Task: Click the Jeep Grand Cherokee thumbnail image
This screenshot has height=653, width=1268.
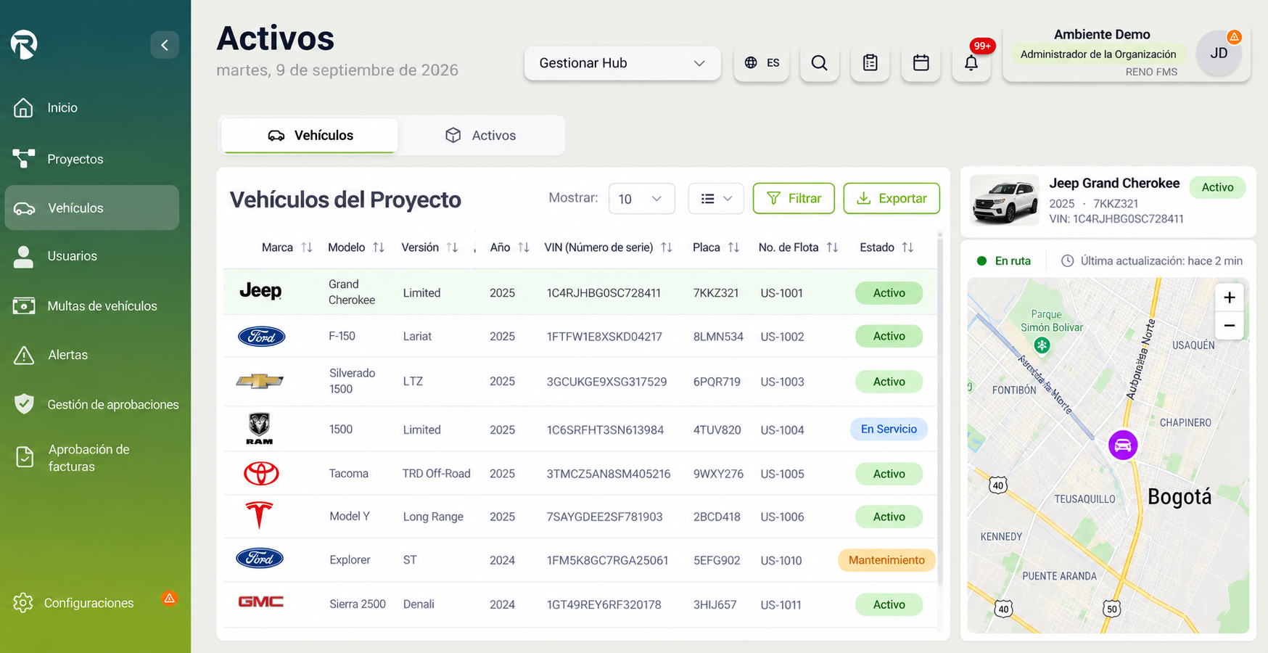Action: pyautogui.click(x=1005, y=200)
